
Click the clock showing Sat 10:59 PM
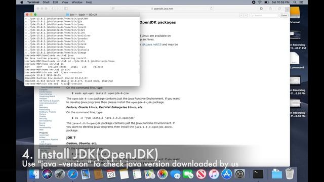(280, 2)
